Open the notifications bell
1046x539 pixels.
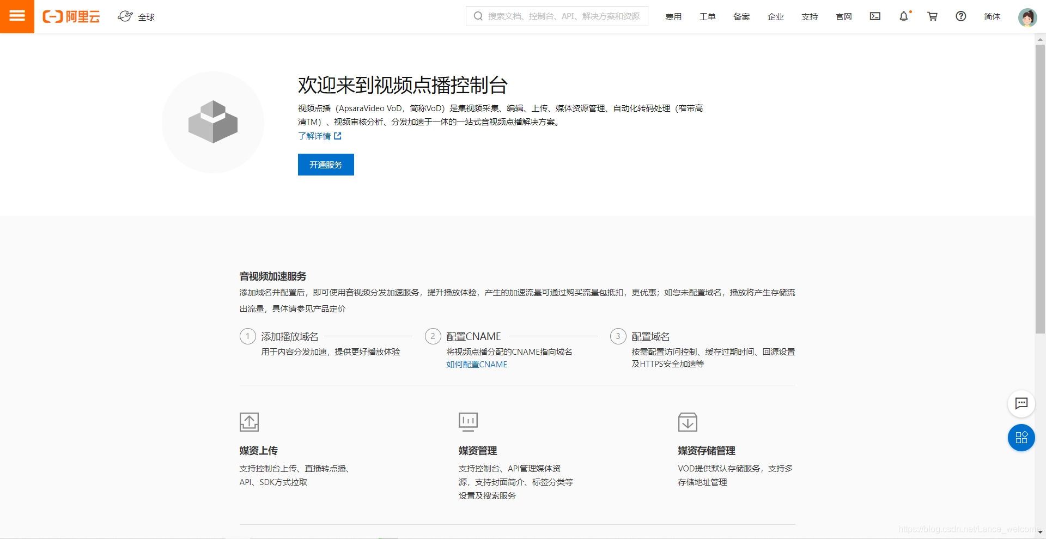[x=904, y=16]
